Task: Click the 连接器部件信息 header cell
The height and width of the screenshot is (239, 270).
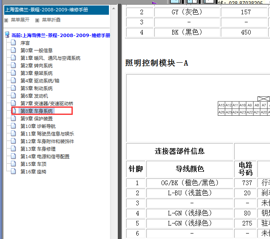Action: click(x=180, y=151)
